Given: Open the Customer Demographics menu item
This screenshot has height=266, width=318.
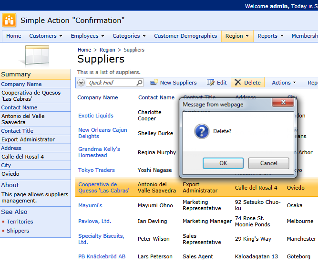Looking at the screenshot, I should [x=185, y=36].
